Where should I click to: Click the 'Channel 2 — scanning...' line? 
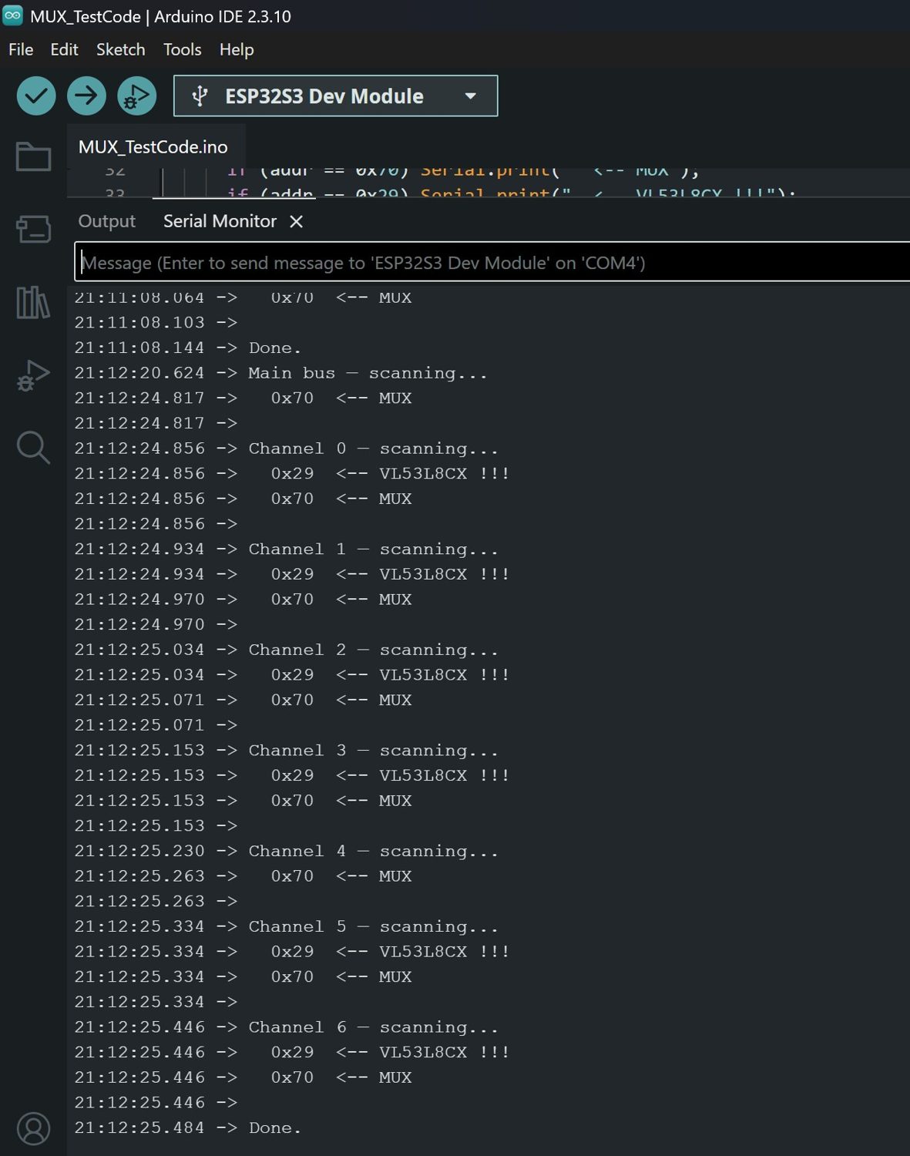286,650
